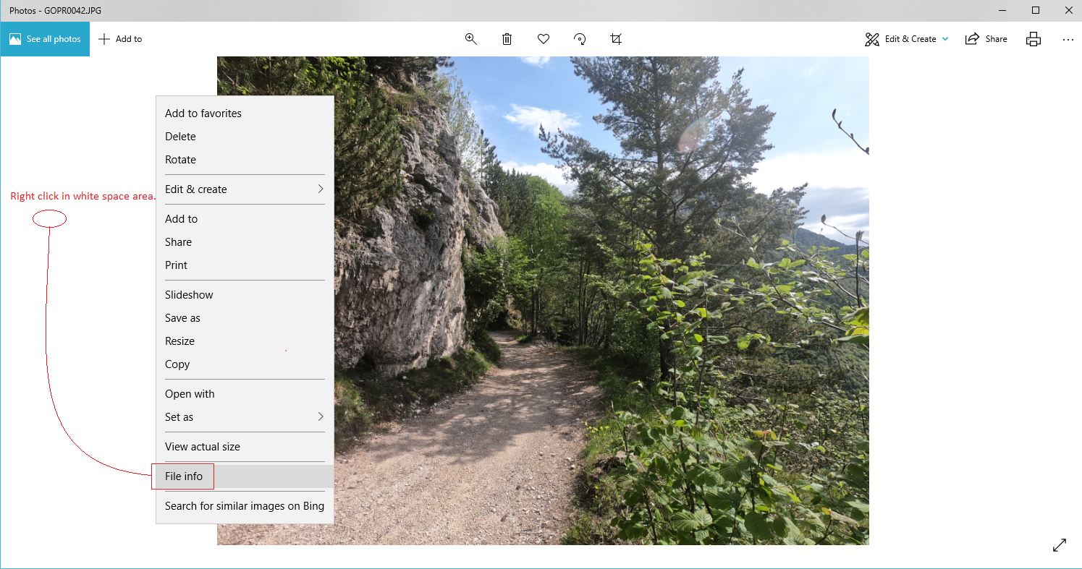Open the Share toolbar button
Viewport: 1082px width, 569px height.
tap(986, 39)
